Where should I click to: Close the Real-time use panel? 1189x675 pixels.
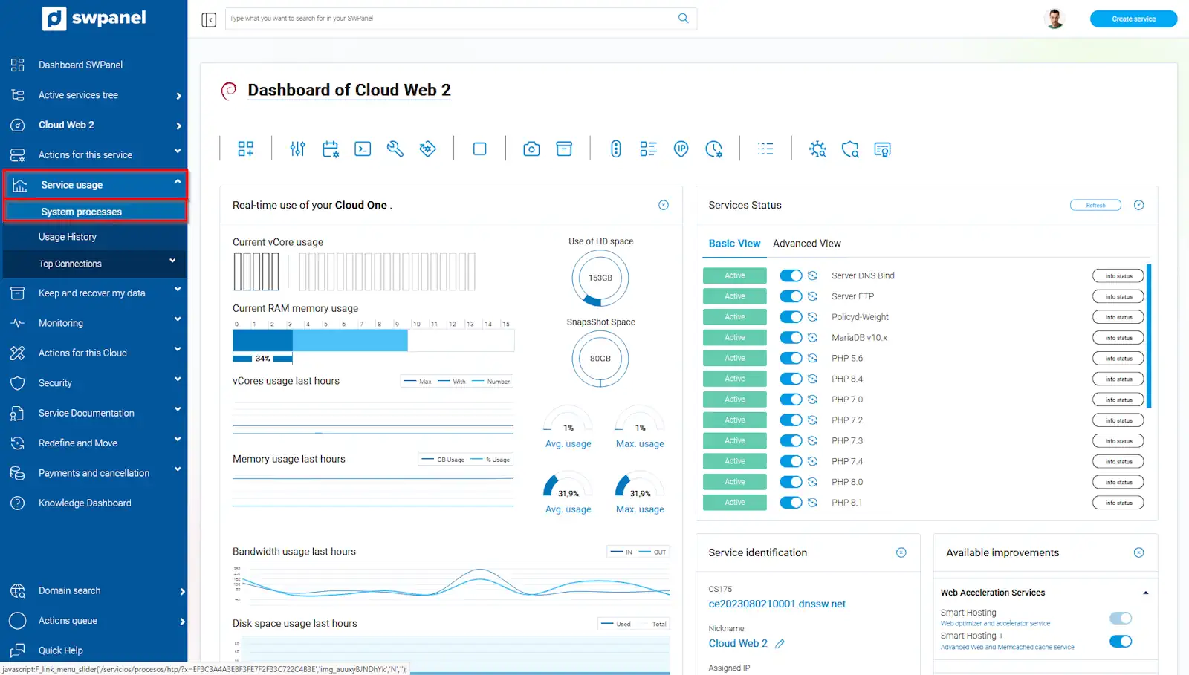(664, 205)
